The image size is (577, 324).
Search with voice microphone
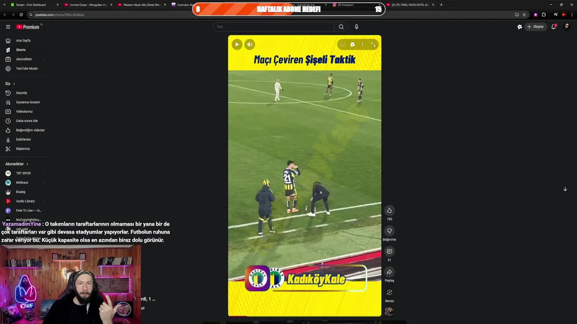(357, 27)
